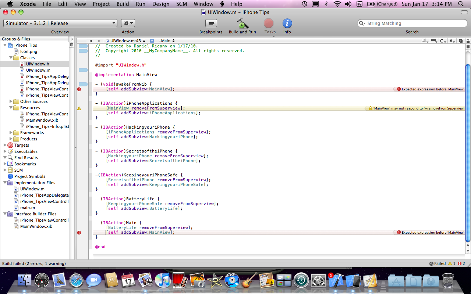The image size is (471, 294).
Task: Expand the Targets group
Action: pyautogui.click(x=5, y=145)
